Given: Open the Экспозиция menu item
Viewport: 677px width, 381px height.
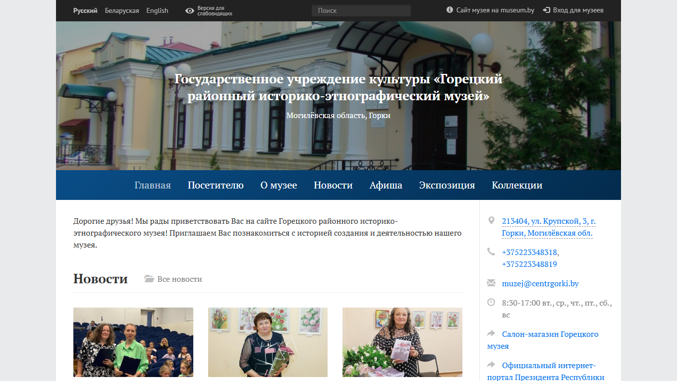Looking at the screenshot, I should click(x=447, y=185).
